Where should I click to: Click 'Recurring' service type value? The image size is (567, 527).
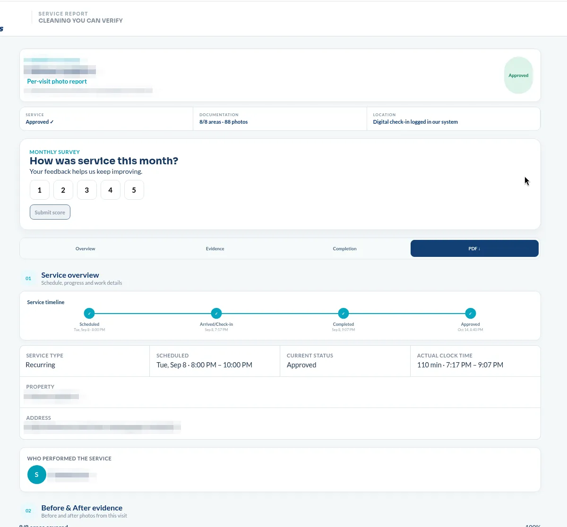coord(40,365)
